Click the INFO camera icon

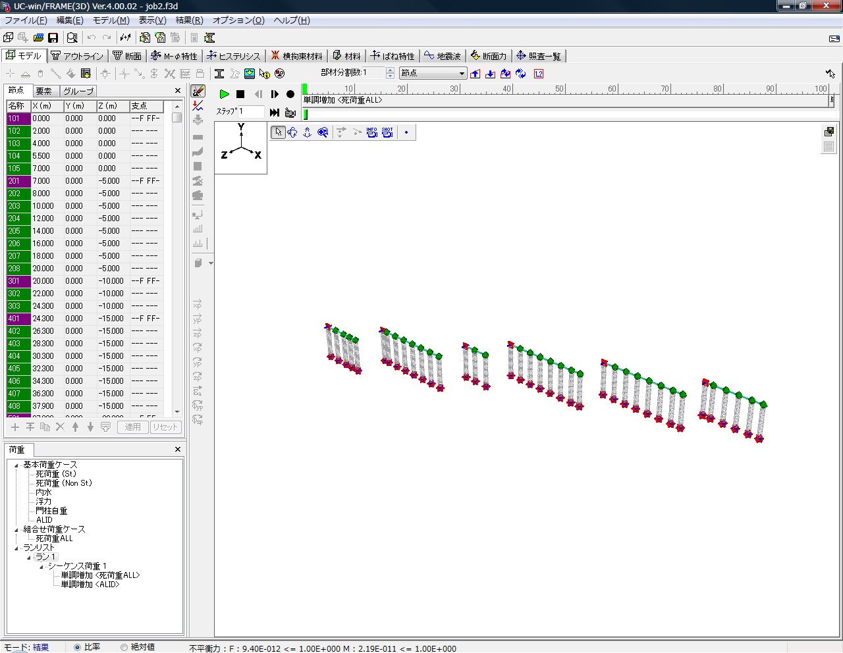click(x=371, y=132)
